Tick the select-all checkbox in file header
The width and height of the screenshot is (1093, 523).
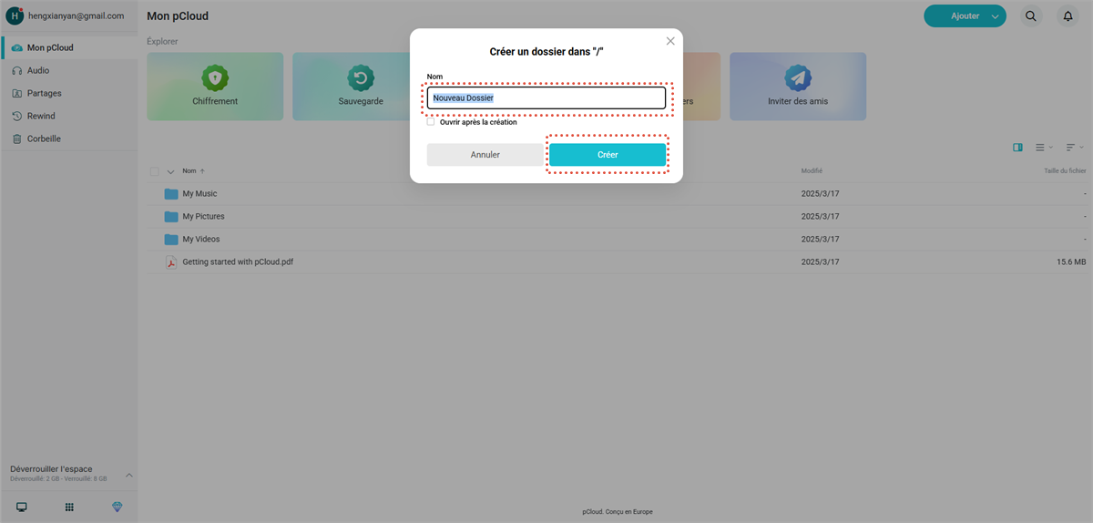154,171
